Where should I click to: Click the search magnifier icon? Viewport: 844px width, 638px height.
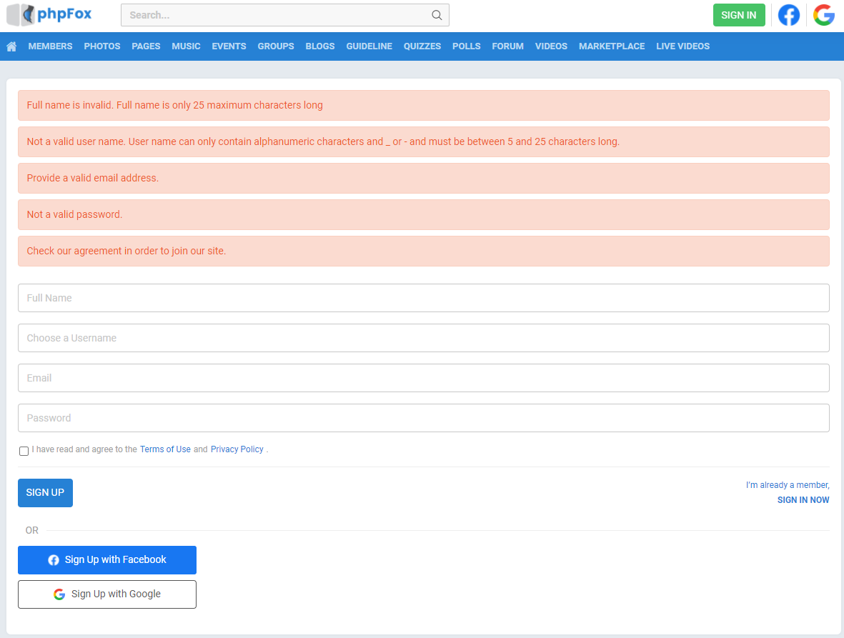[x=437, y=14]
